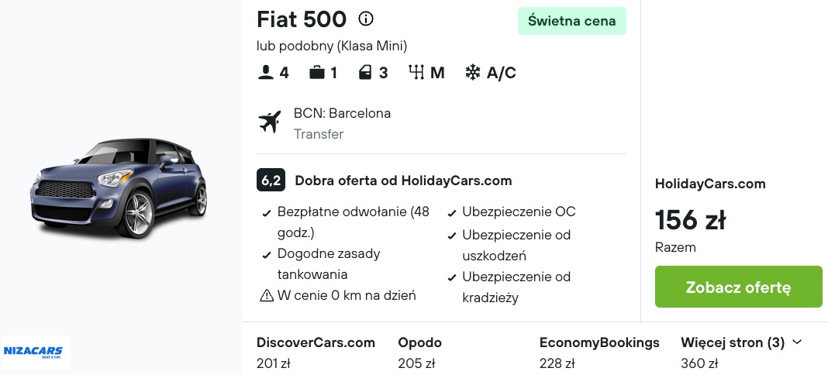The image size is (828, 375).
Task: Click the Świetna cena badge
Action: pos(572,21)
